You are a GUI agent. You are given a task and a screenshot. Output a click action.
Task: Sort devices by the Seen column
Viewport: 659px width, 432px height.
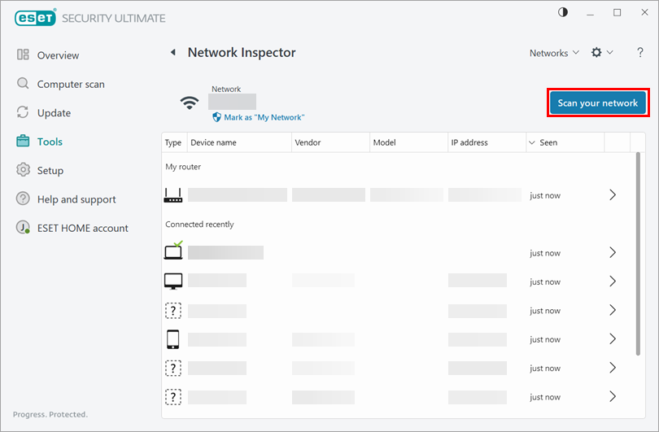[x=548, y=142]
